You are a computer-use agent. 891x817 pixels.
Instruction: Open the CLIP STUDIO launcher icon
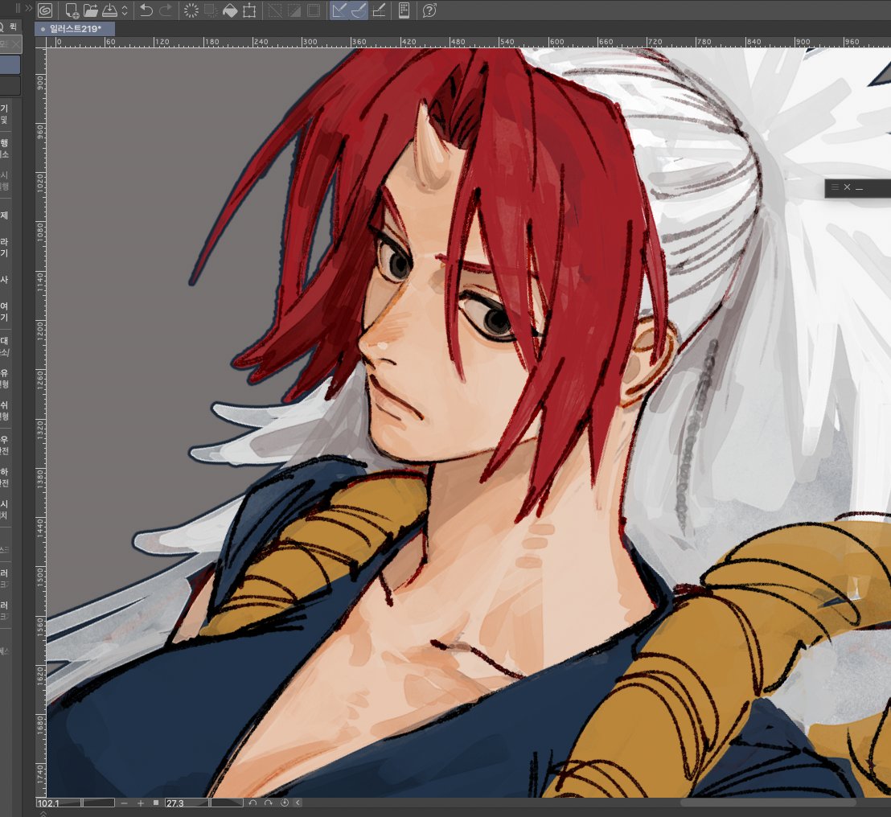pyautogui.click(x=45, y=10)
